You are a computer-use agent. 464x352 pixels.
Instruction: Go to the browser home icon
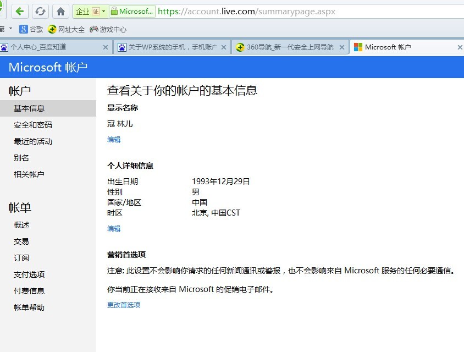pos(60,12)
